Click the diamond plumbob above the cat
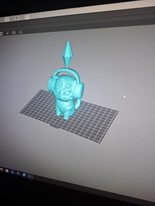The height and width of the screenshot is (206, 155). coord(68,54)
